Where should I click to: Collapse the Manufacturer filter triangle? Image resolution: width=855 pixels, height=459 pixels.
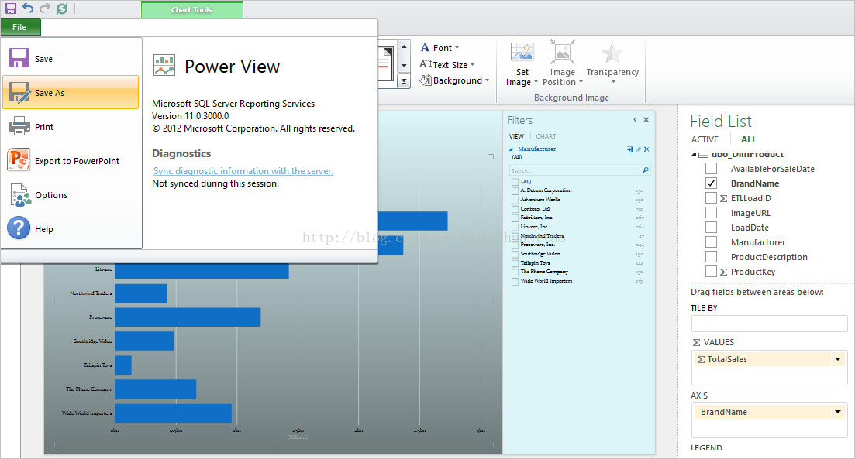tap(511, 149)
